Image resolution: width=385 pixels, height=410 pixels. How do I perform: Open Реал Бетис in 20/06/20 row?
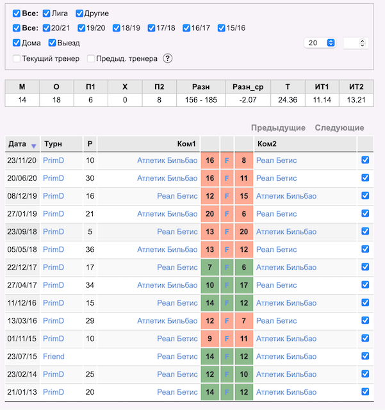click(x=277, y=178)
